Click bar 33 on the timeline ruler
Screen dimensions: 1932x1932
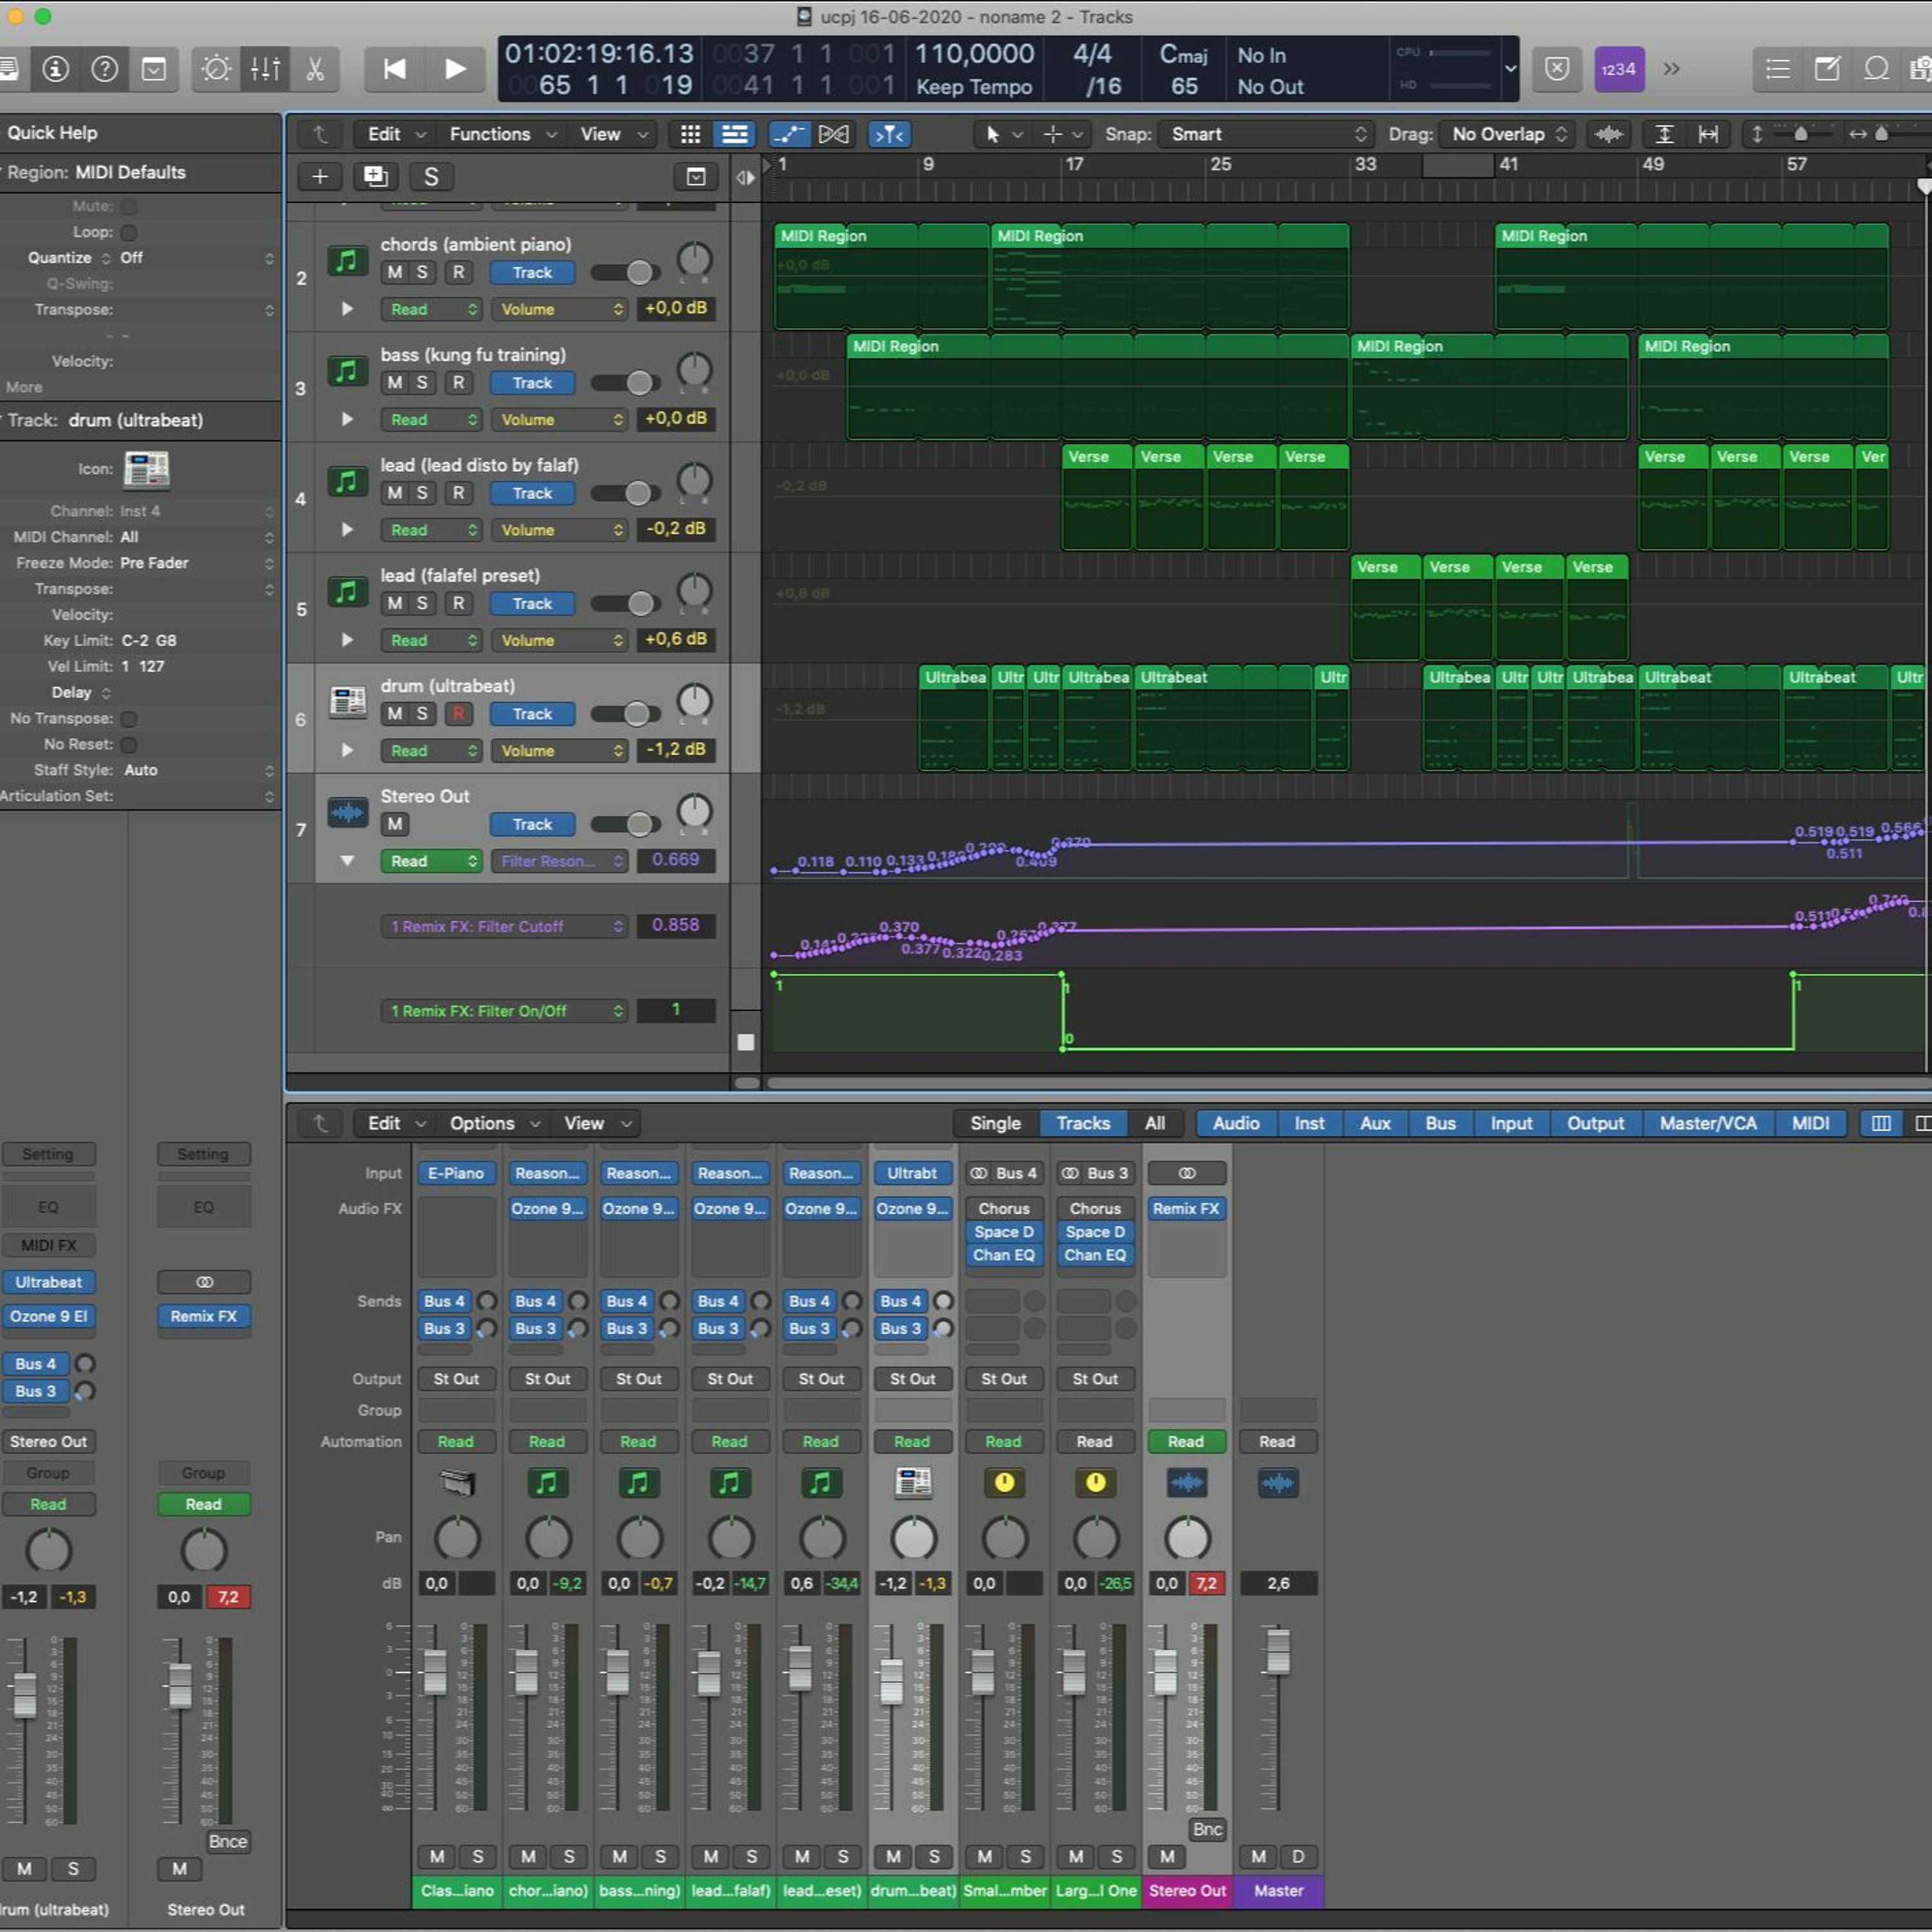[x=1365, y=164]
